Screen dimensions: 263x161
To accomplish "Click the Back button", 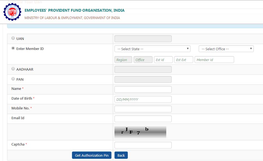I will [x=121, y=155].
